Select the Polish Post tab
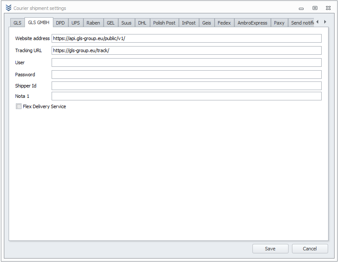Screen dimensions: 338x262 click(x=164, y=23)
